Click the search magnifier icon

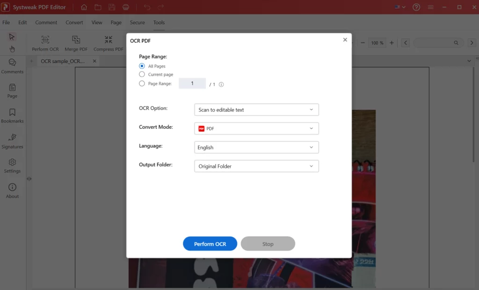click(x=456, y=42)
